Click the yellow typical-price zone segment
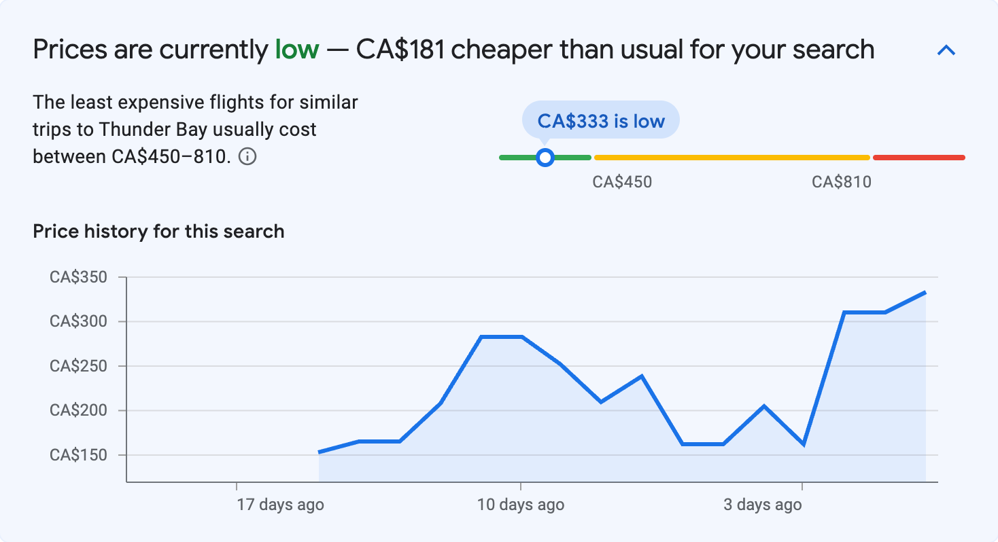The width and height of the screenshot is (998, 542). coord(731,157)
